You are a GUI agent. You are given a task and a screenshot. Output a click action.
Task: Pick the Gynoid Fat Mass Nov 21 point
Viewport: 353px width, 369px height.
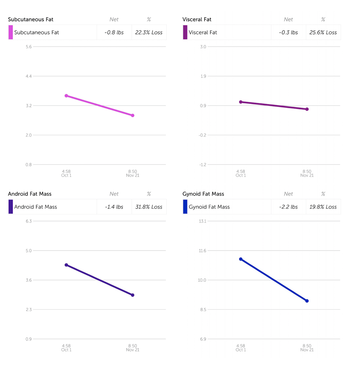[x=307, y=301]
